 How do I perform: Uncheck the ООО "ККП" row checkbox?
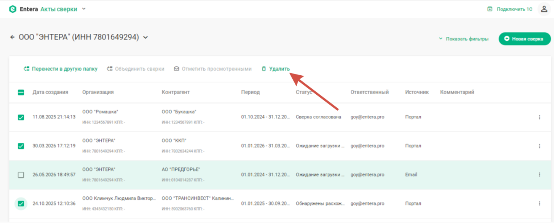21,146
